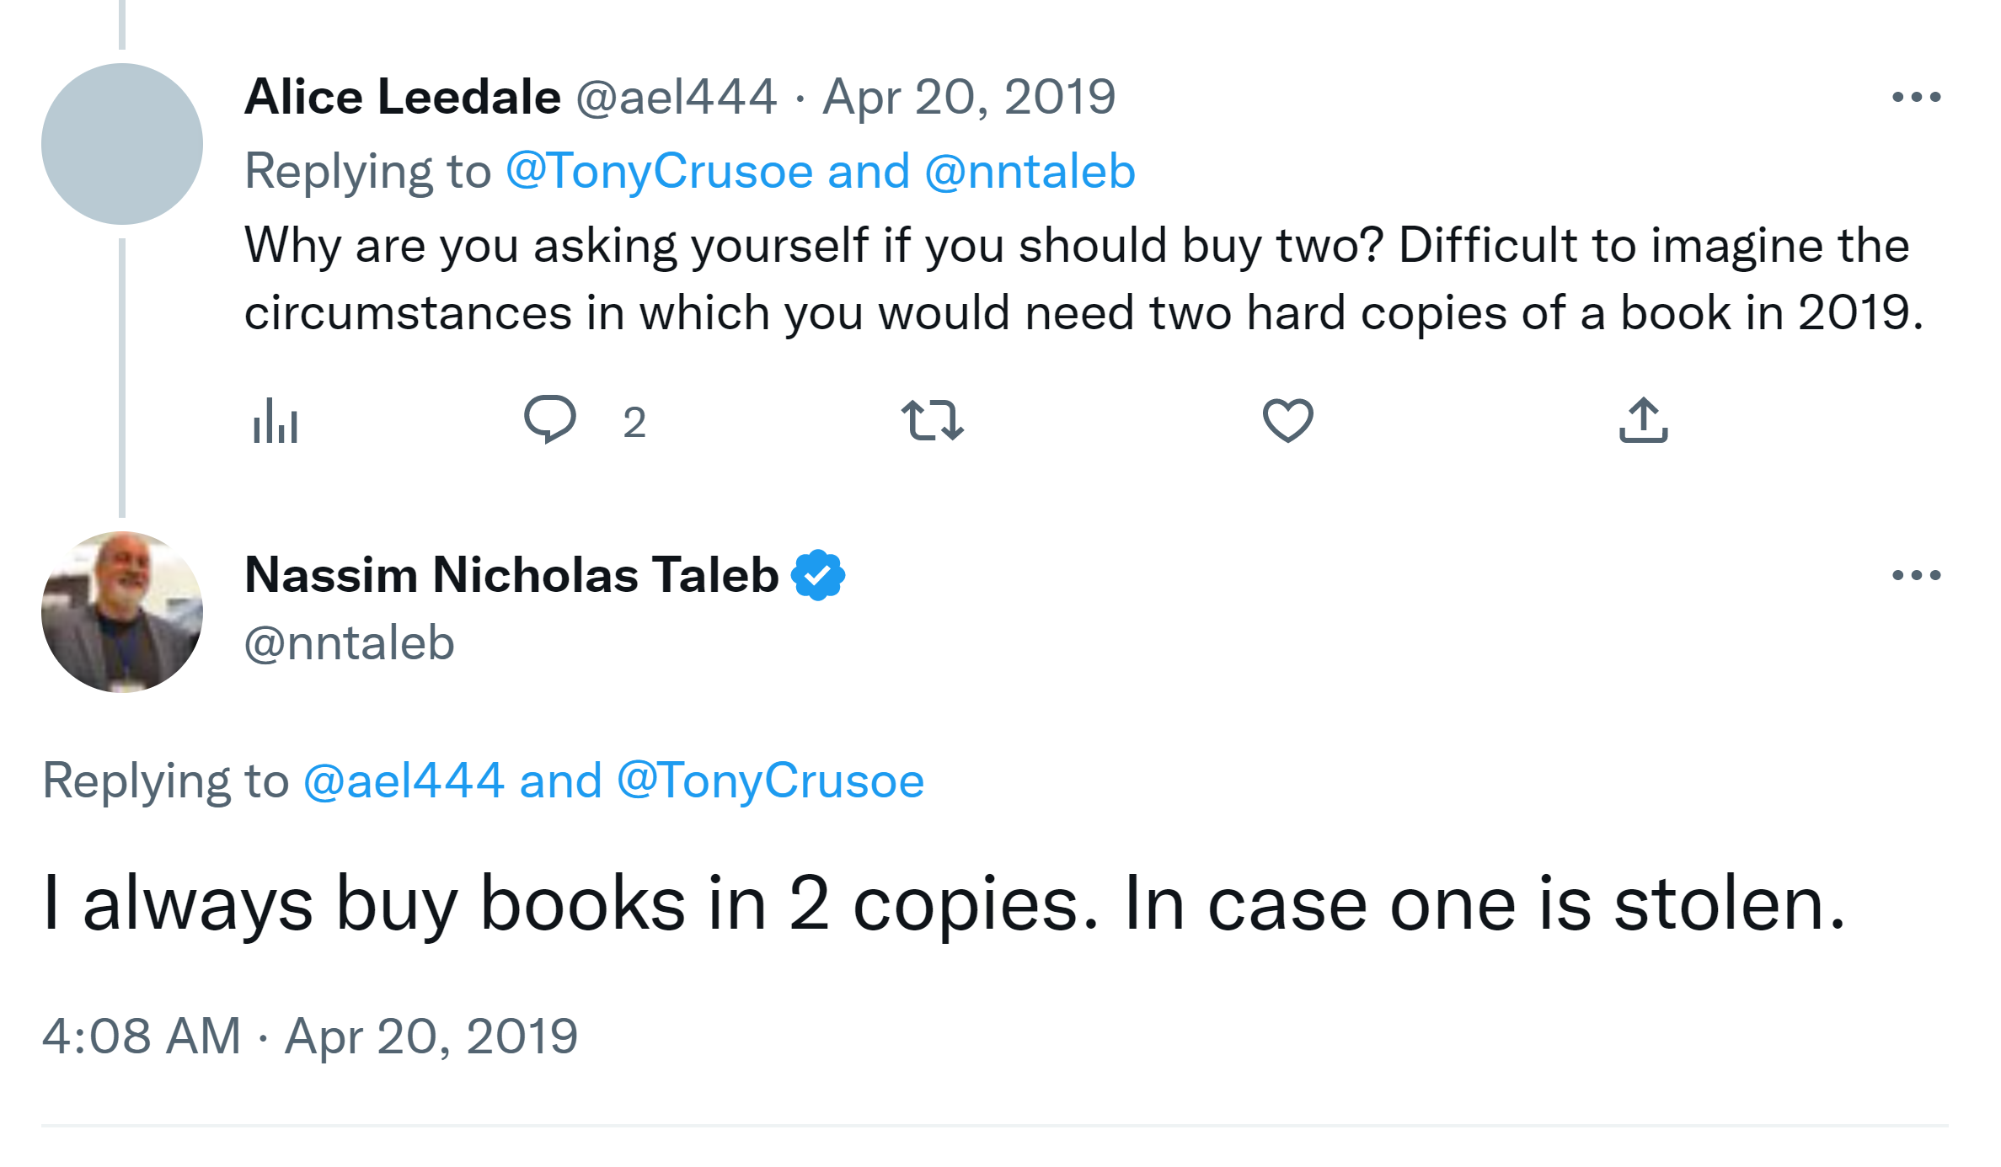The height and width of the screenshot is (1167, 2001).
Task: Retweet Alice Leedale's reply
Action: pos(932,420)
